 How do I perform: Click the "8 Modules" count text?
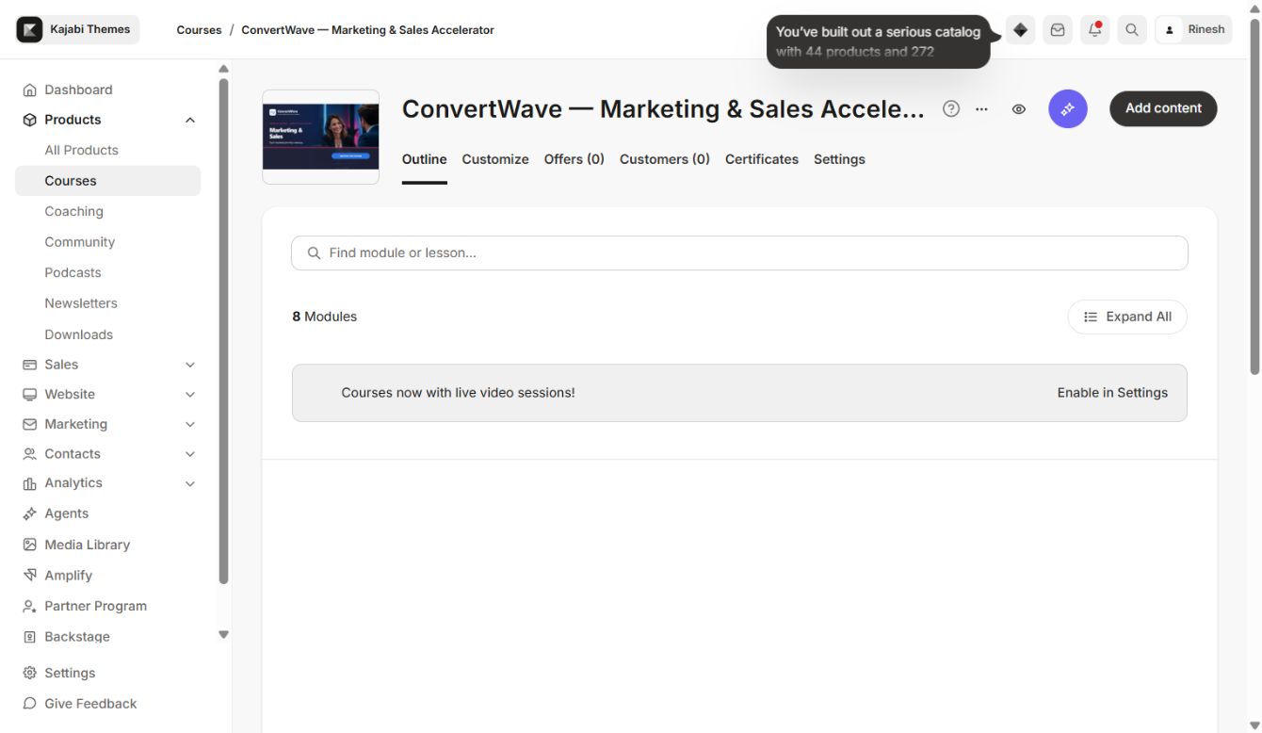click(x=324, y=317)
